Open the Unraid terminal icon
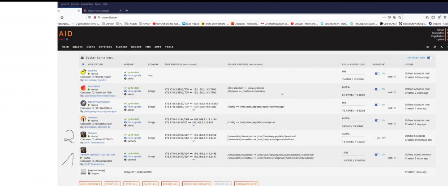The image size is (448, 186). 442,47
